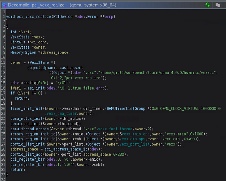This screenshot has width=226, height=181.
Task: Select the timer_init_full function call
Action: click(26, 109)
